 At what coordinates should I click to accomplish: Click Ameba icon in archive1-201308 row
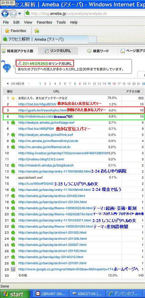click(13, 239)
